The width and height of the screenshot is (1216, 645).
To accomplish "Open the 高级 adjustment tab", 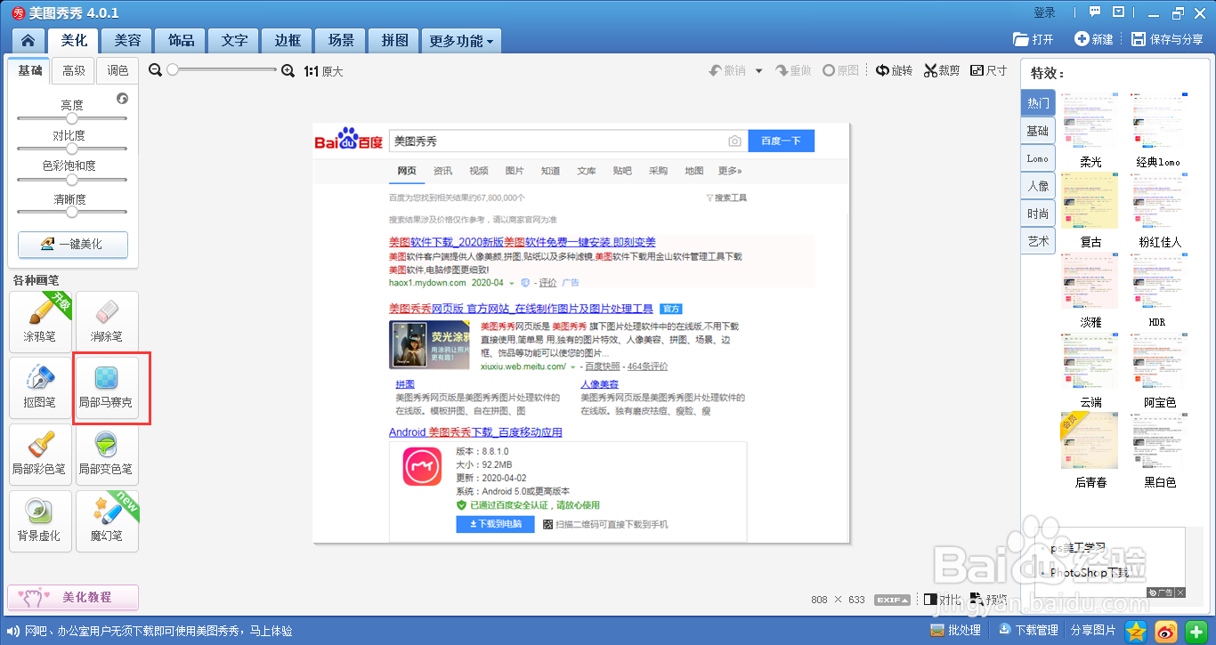I will (x=74, y=71).
